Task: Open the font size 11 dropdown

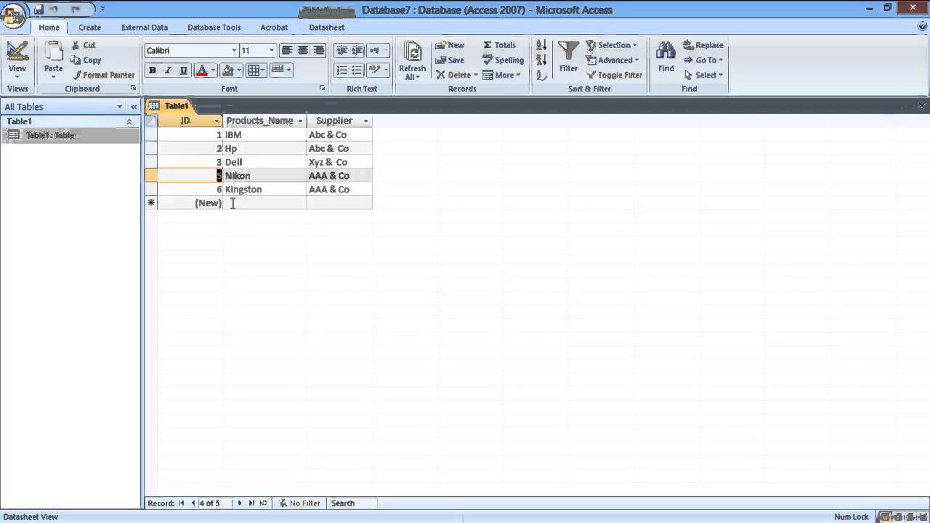Action: 272,50
